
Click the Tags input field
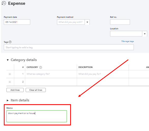pyautogui.click(x=69, y=47)
